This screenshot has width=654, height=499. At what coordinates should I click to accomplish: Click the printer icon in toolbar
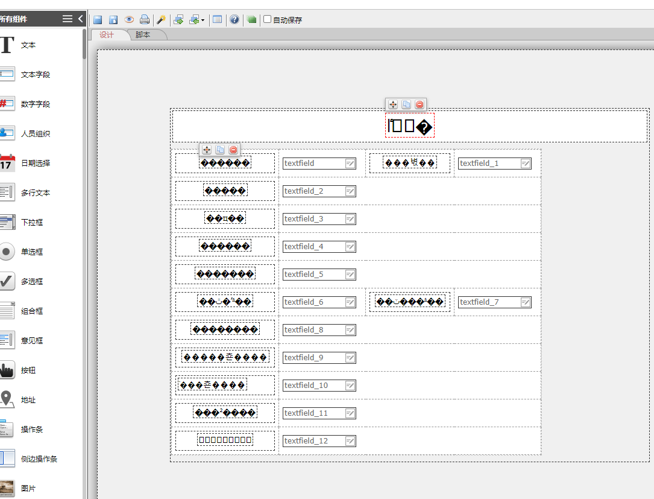pos(145,19)
